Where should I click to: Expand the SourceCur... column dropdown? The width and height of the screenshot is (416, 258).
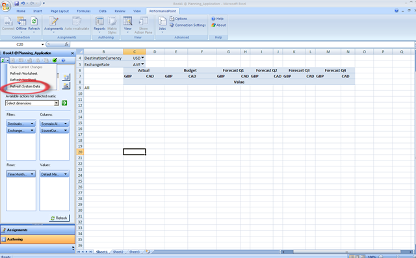click(66, 131)
